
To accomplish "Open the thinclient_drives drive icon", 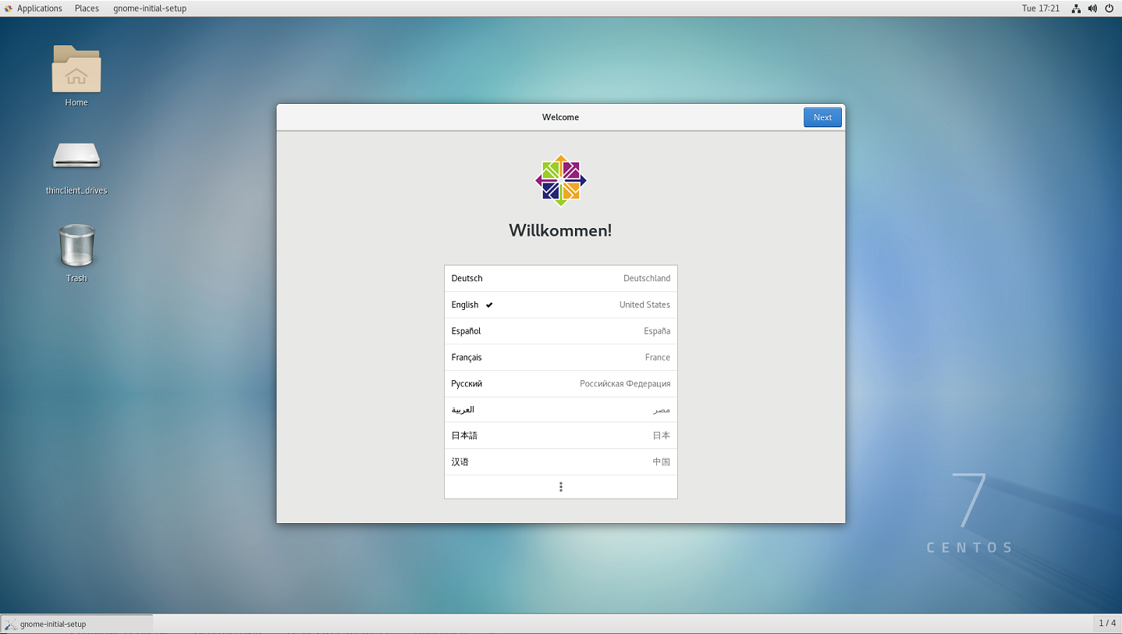I will 76,156.
